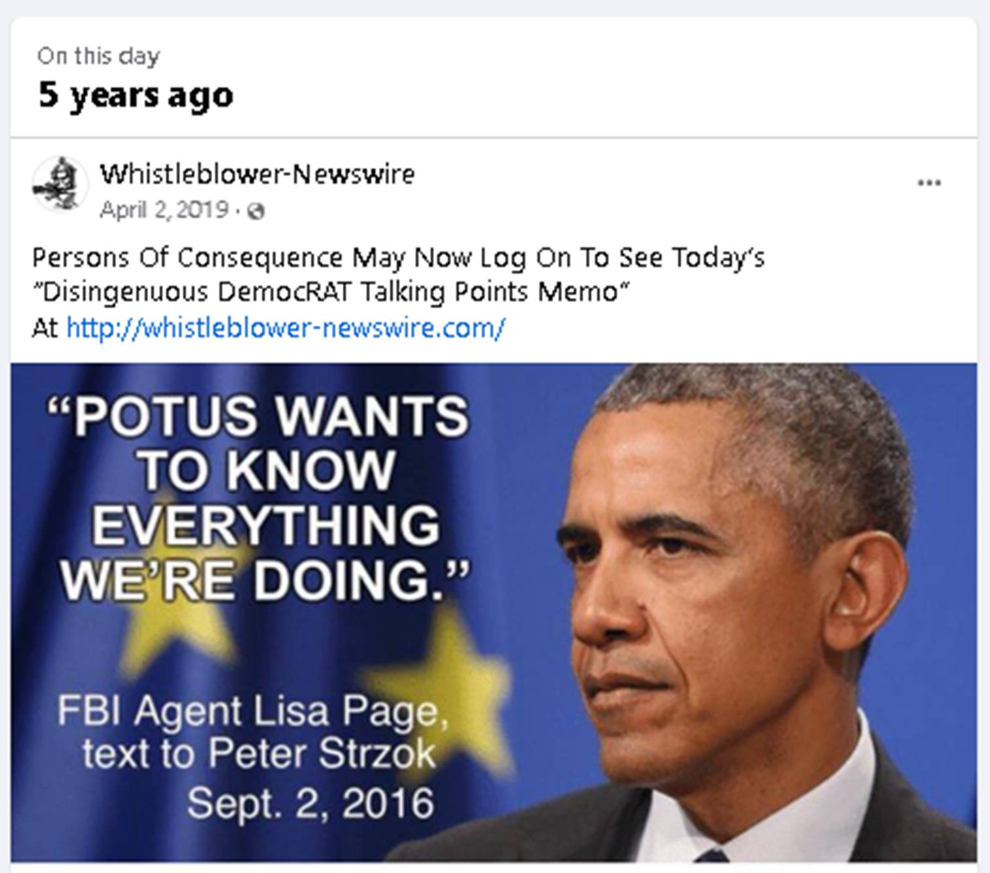
Task: Click the "Persons Of Consequence" post text line
Action: [x=398, y=257]
